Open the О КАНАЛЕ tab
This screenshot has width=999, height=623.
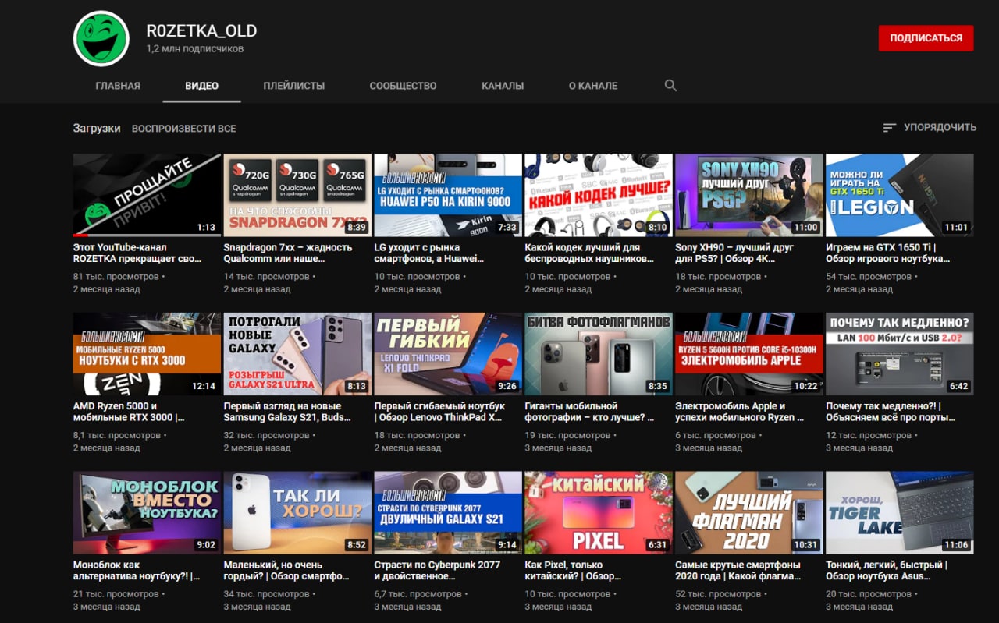[592, 86]
